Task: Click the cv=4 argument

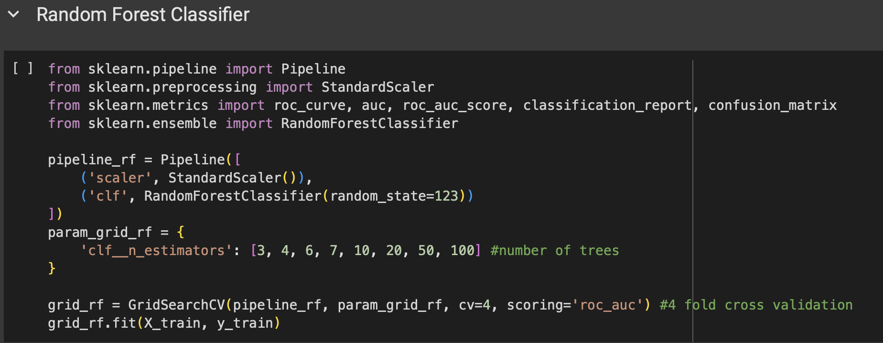Action: pyautogui.click(x=474, y=305)
